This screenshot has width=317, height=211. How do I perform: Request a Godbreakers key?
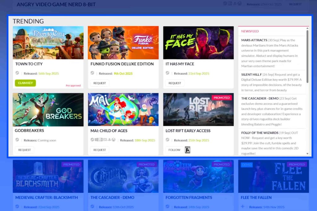click(24, 150)
